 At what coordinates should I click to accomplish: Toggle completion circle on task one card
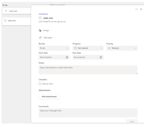point(5,21)
